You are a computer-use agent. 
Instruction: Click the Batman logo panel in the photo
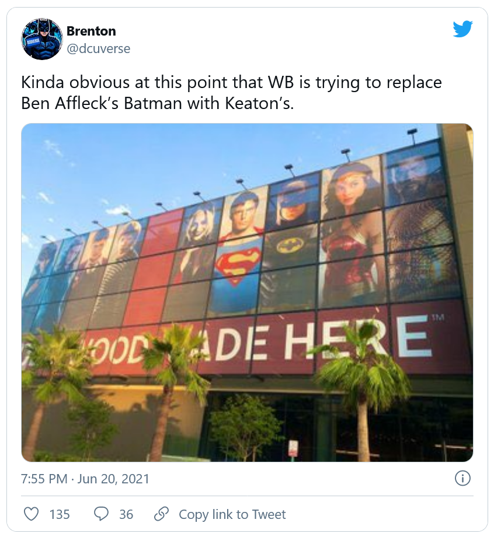coord(291,247)
